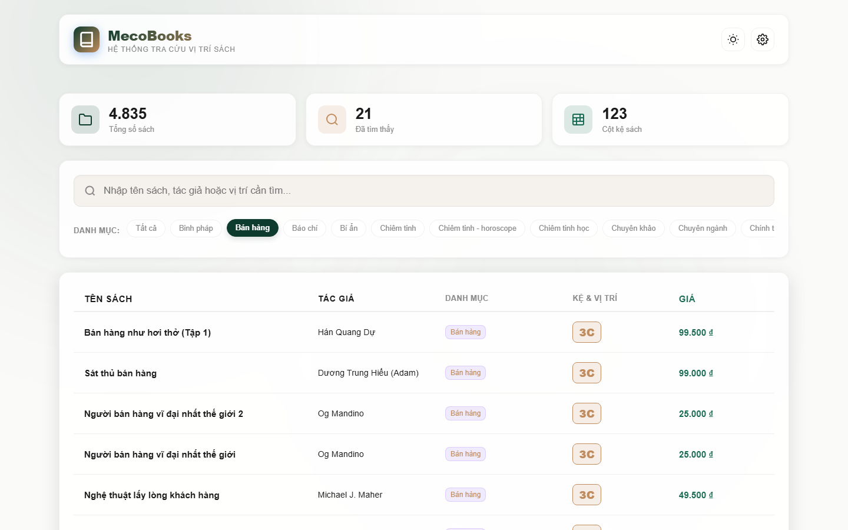This screenshot has width=848, height=530.
Task: Click the search icon inside the search box
Action: tap(90, 191)
